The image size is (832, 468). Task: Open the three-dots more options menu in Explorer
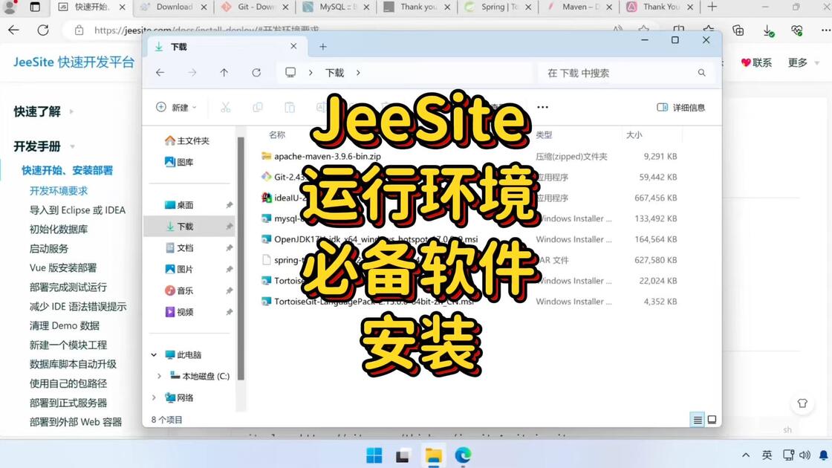[542, 107]
